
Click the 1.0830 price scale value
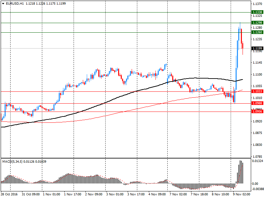tap(257, 145)
